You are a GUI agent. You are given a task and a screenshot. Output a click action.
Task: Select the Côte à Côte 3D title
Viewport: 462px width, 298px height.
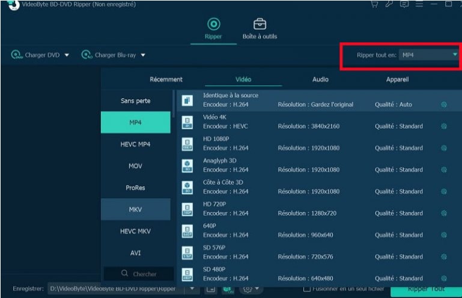[x=223, y=182]
